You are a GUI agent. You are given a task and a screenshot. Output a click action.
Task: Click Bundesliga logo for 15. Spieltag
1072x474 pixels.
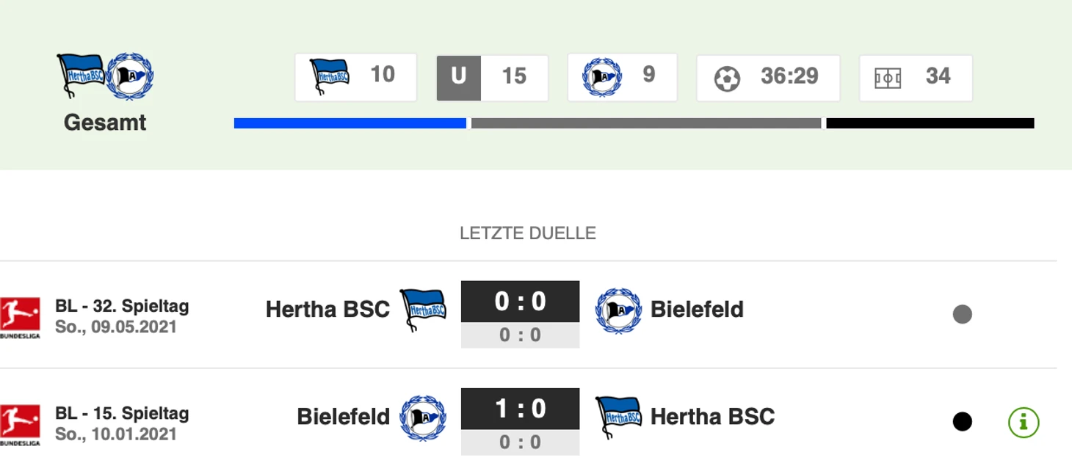pyautogui.click(x=20, y=425)
